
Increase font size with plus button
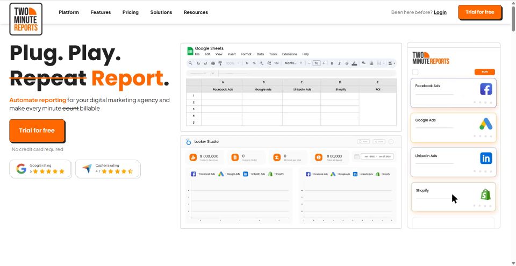[324, 63]
